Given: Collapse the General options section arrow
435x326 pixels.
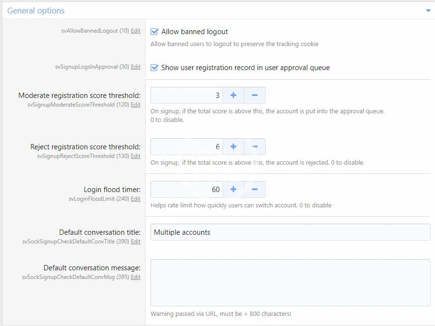Looking at the screenshot, I should tap(428, 11).
